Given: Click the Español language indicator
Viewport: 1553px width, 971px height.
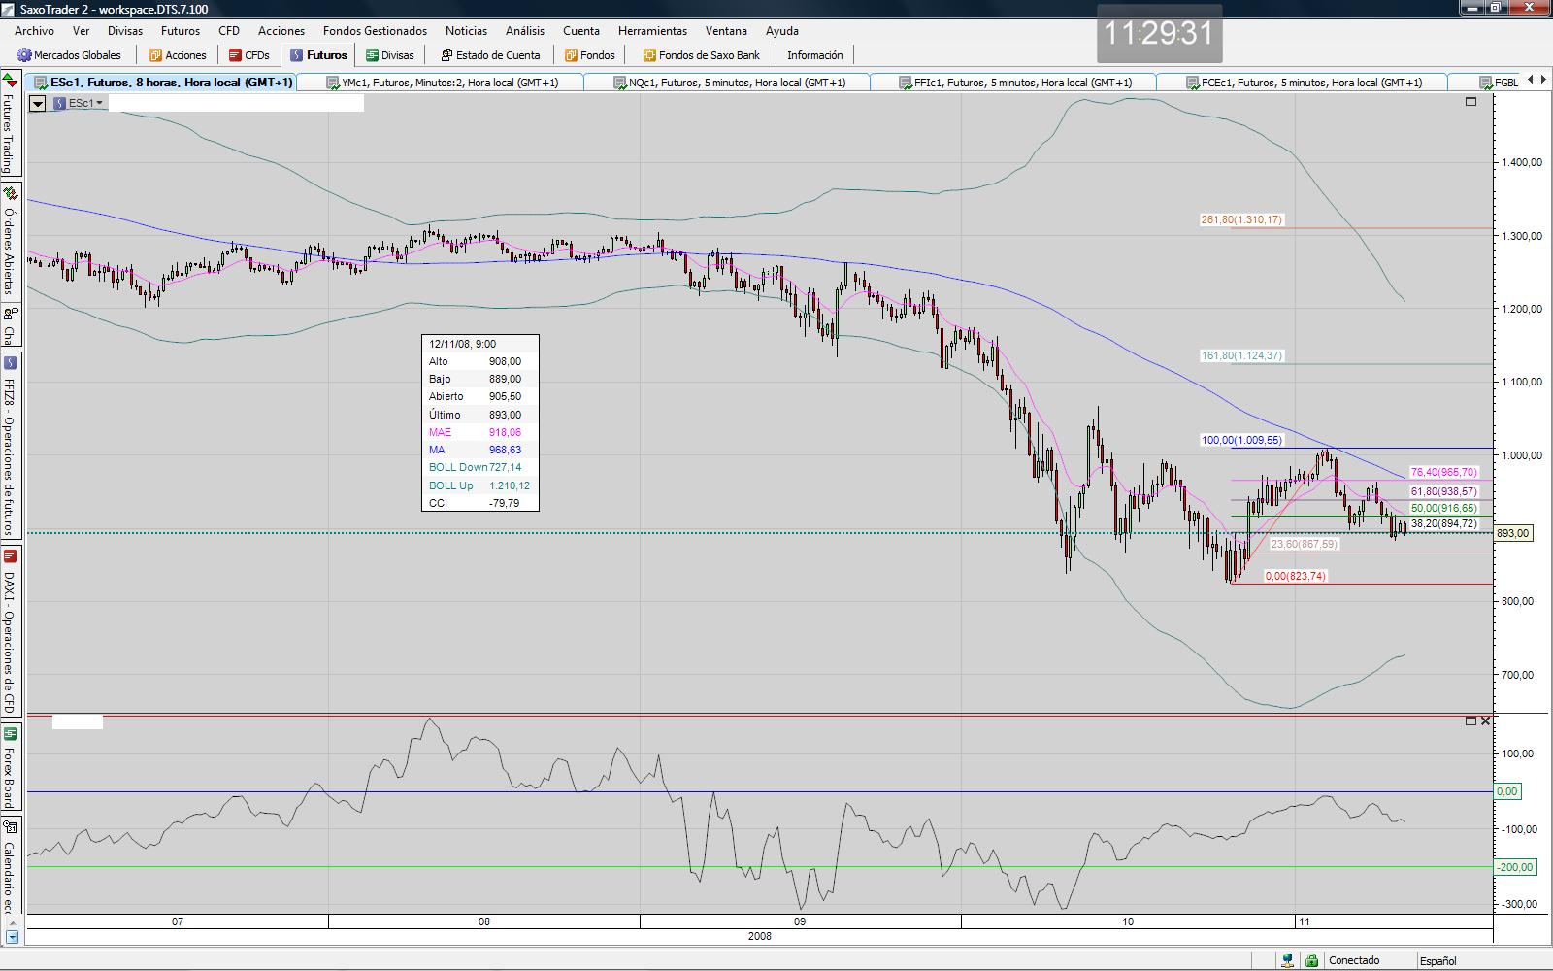Looking at the screenshot, I should 1437,960.
